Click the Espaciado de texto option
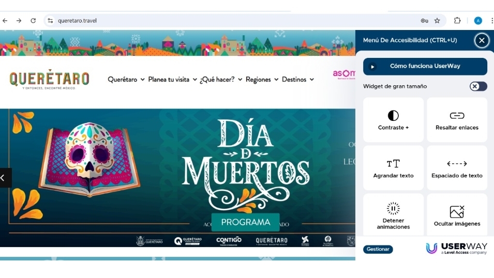 tap(457, 168)
